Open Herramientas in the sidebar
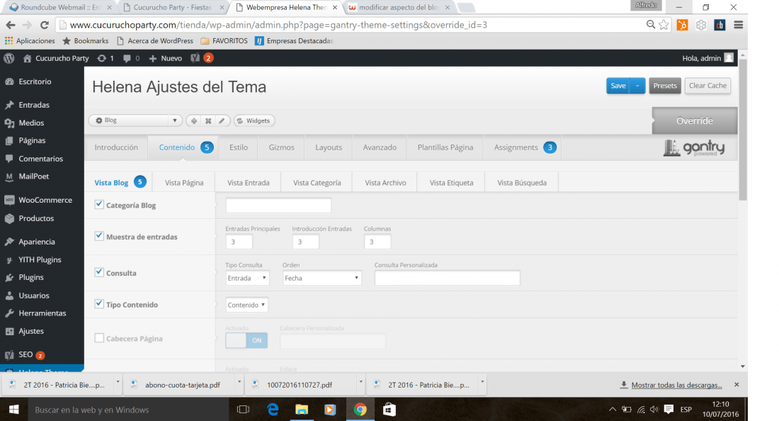This screenshot has width=779, height=421. (x=42, y=313)
